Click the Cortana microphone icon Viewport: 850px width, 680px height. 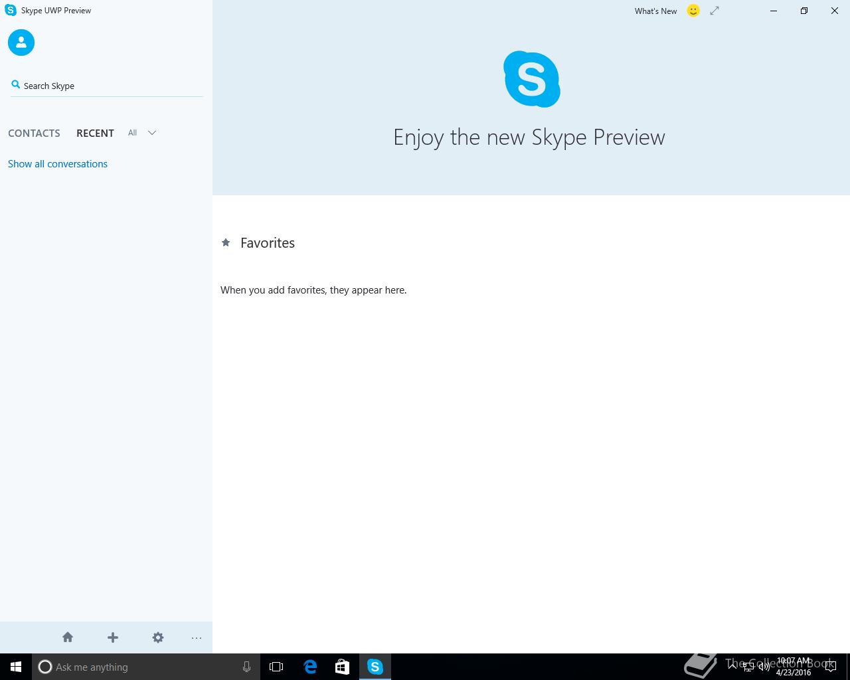(x=246, y=667)
